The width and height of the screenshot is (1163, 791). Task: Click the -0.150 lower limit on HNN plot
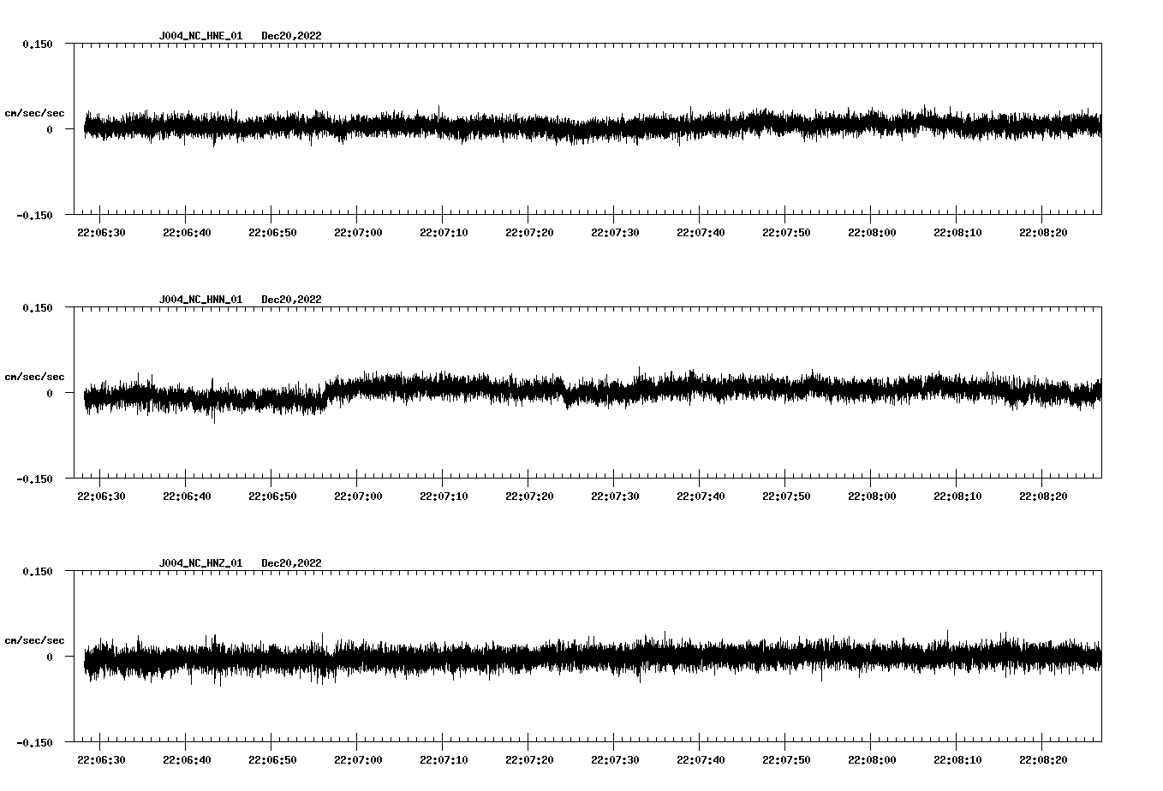pyautogui.click(x=34, y=479)
